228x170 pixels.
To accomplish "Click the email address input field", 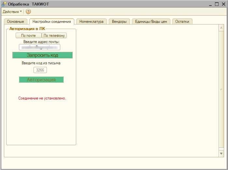I will click(x=39, y=47).
